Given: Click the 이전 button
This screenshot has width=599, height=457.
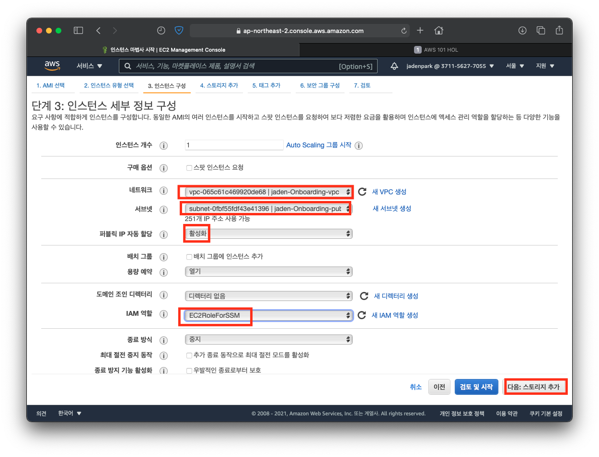Looking at the screenshot, I should (439, 387).
